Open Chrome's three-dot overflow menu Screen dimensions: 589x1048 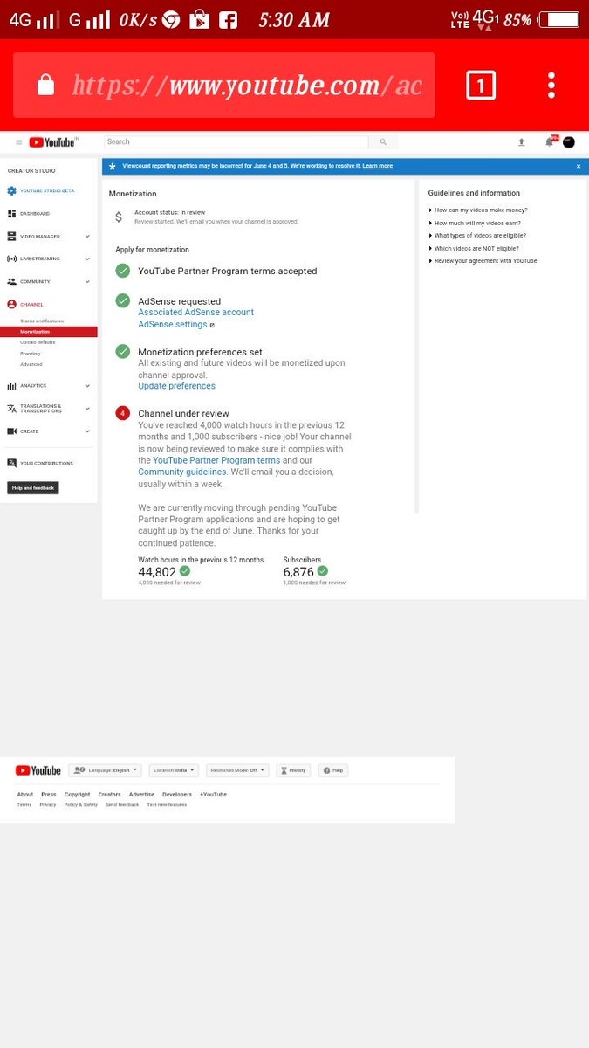tap(551, 86)
